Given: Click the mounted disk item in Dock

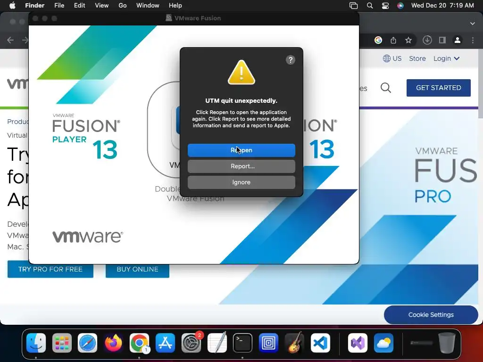Looking at the screenshot, I should point(422,343).
